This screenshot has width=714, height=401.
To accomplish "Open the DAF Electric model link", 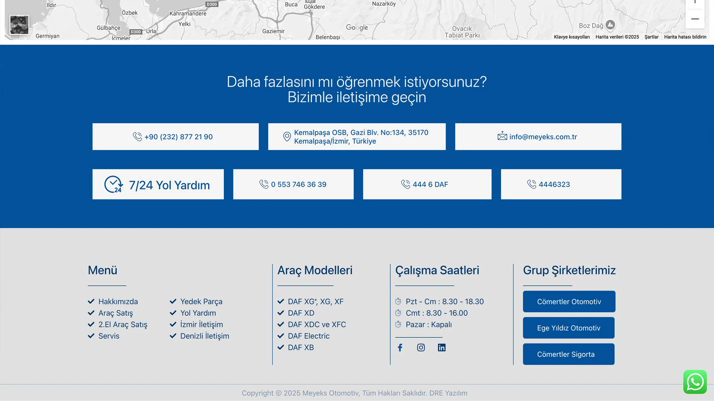I will 308,336.
